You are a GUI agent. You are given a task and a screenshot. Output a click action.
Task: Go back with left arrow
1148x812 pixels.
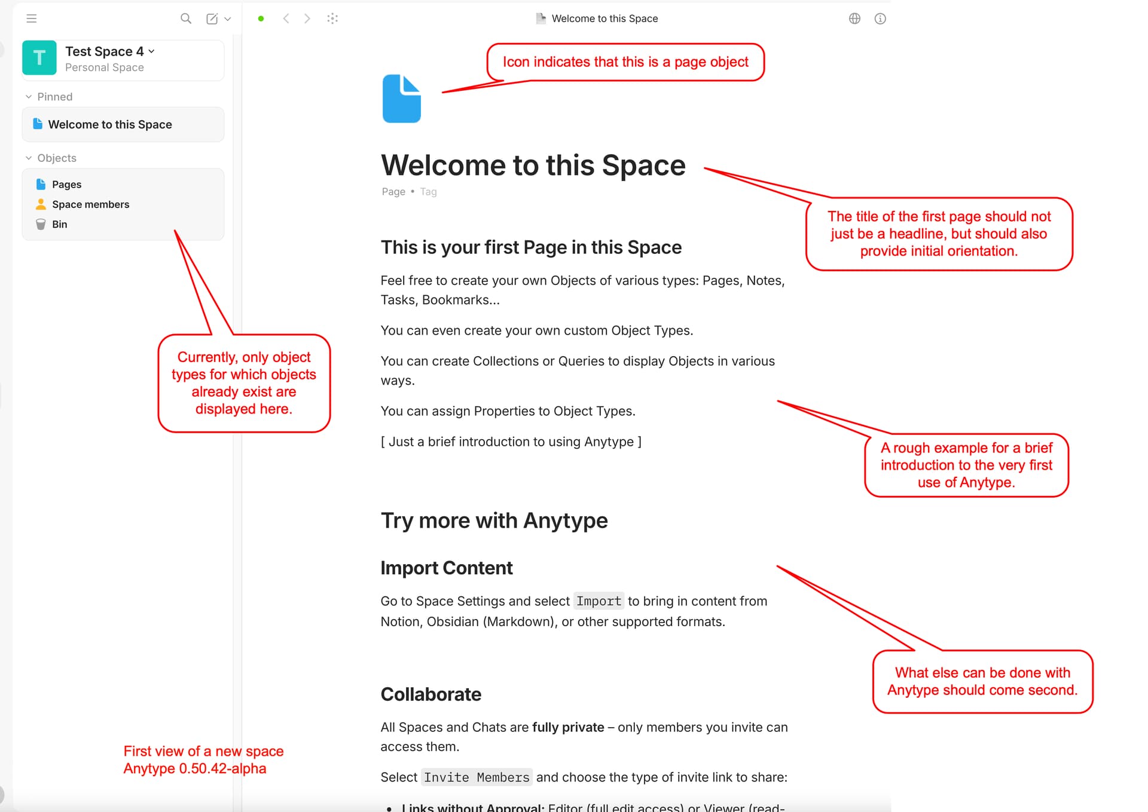click(x=286, y=19)
